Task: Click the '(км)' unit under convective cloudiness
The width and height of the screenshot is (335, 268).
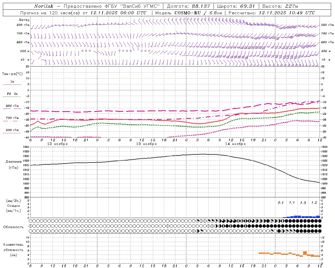Action: click(13, 255)
